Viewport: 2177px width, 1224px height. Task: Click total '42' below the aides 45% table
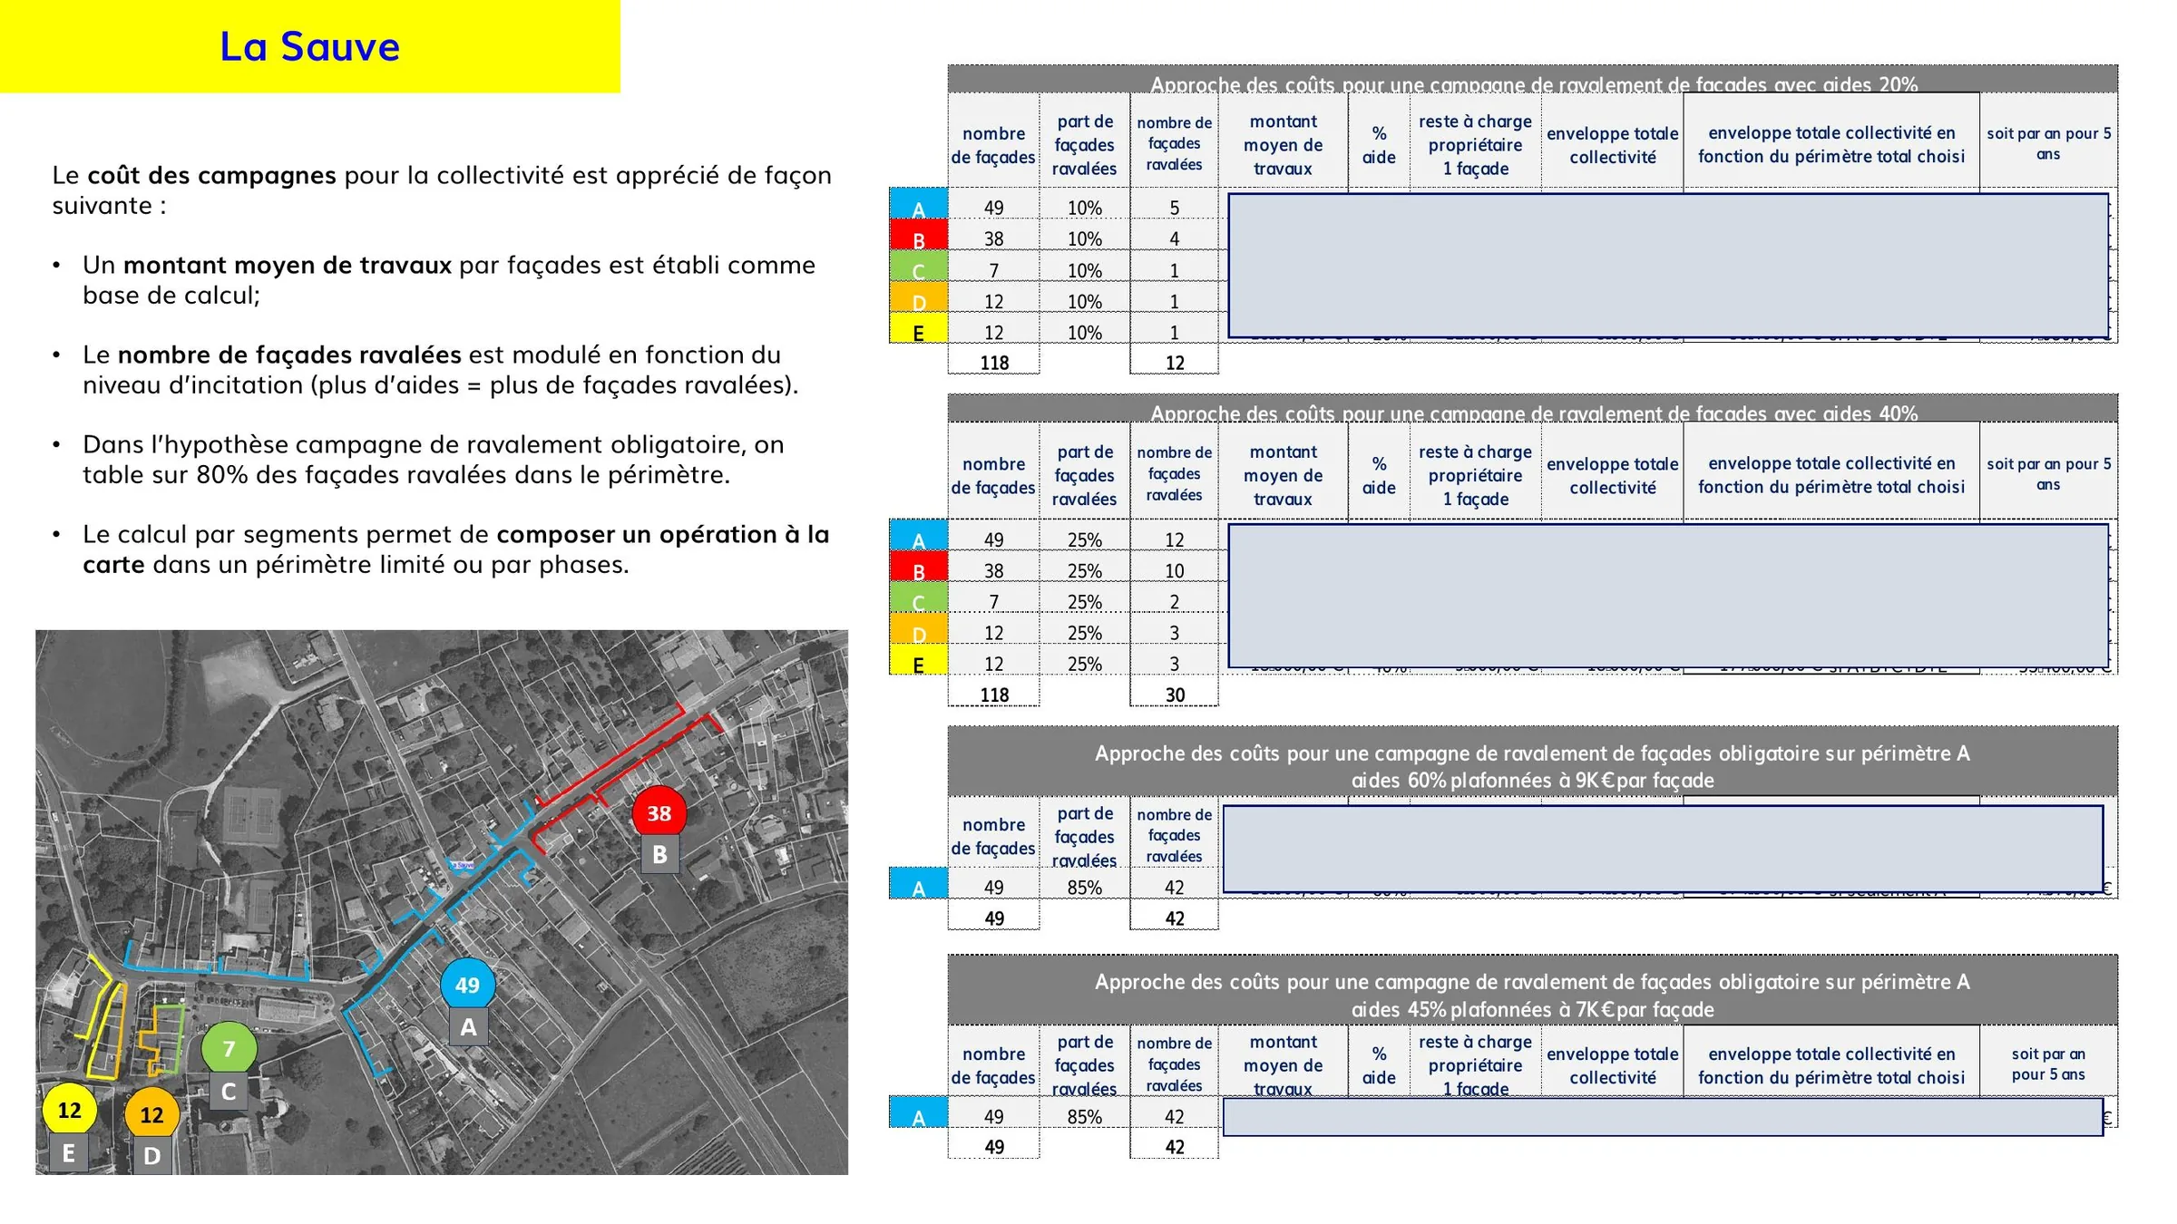1175,1147
